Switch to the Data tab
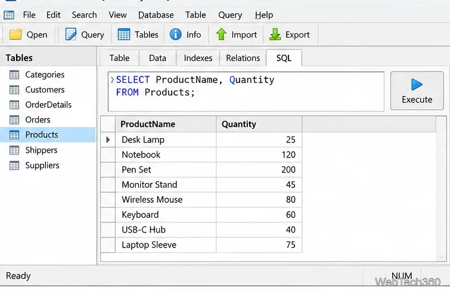The image size is (450, 297). click(157, 58)
